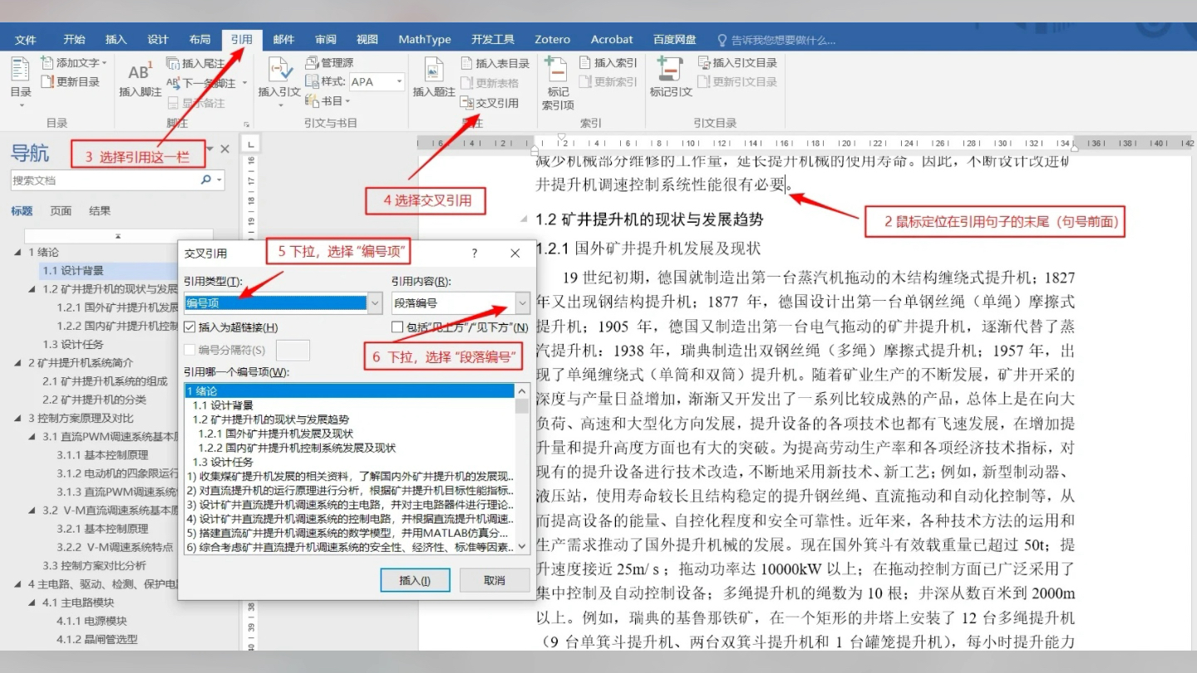Collapse 4.1 主电路模块 in navigation tree

click(x=32, y=603)
